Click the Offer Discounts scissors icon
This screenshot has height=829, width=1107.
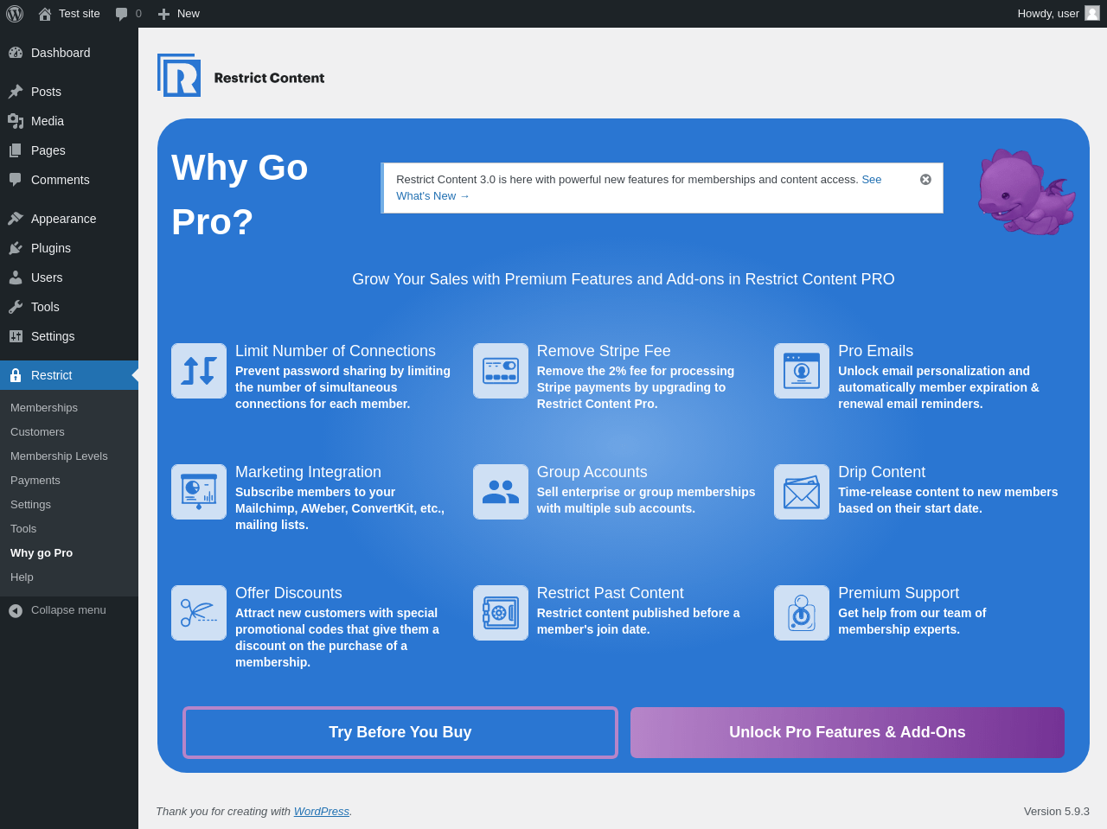tap(199, 613)
